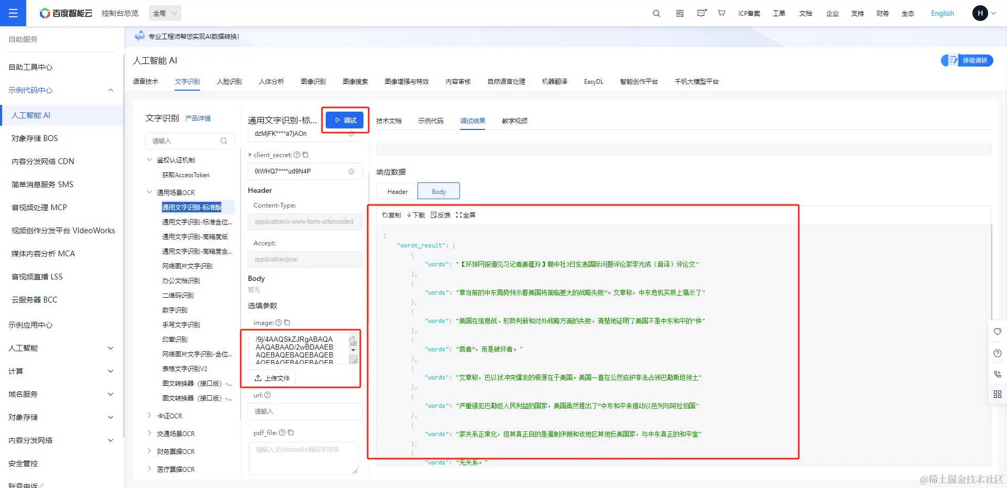Screen dimensions: 1007x488
Task: Open the hamburger main menu
Action: 13,13
